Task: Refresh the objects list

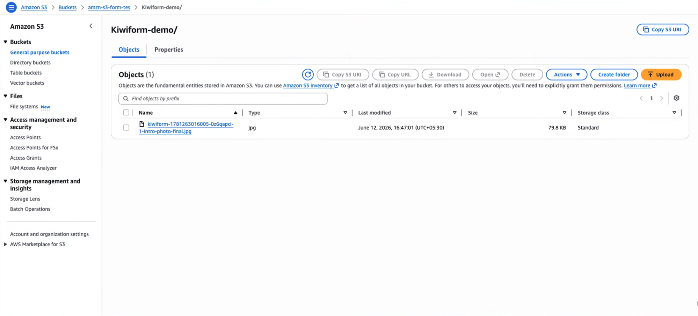Action: (x=308, y=74)
